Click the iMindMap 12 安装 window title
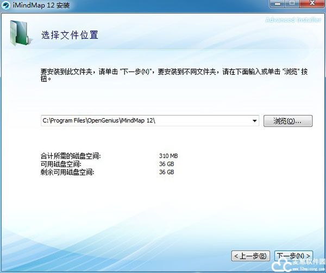 (x=41, y=5)
